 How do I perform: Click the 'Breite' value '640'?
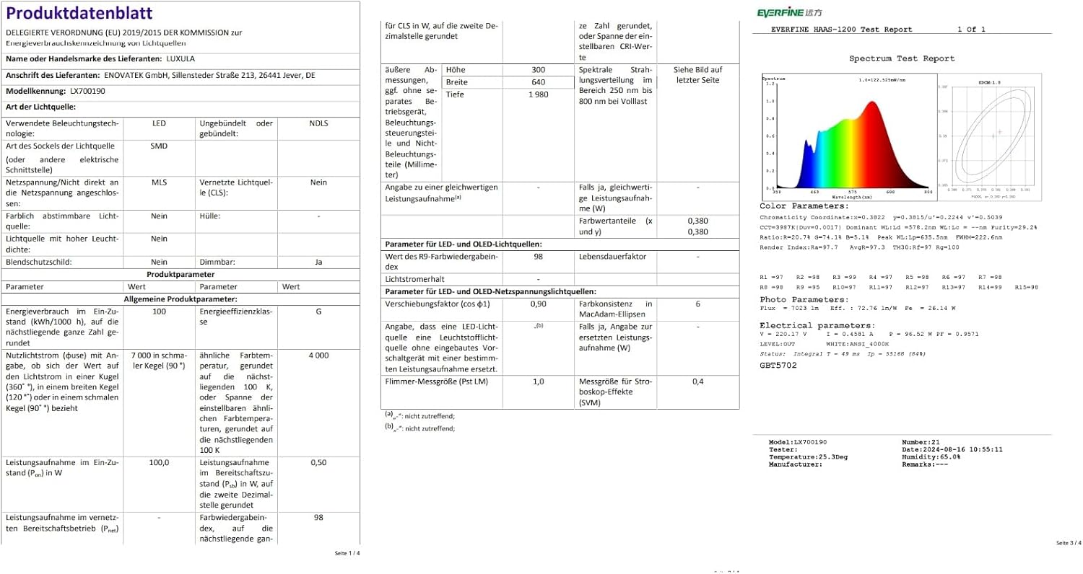click(538, 82)
